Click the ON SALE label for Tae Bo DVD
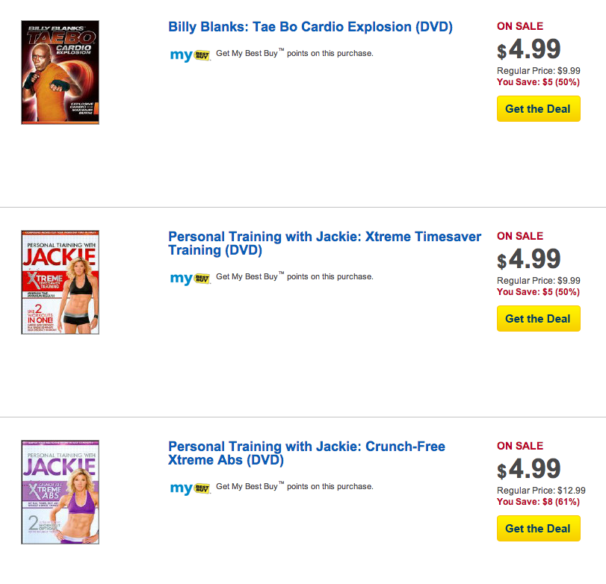 point(520,26)
